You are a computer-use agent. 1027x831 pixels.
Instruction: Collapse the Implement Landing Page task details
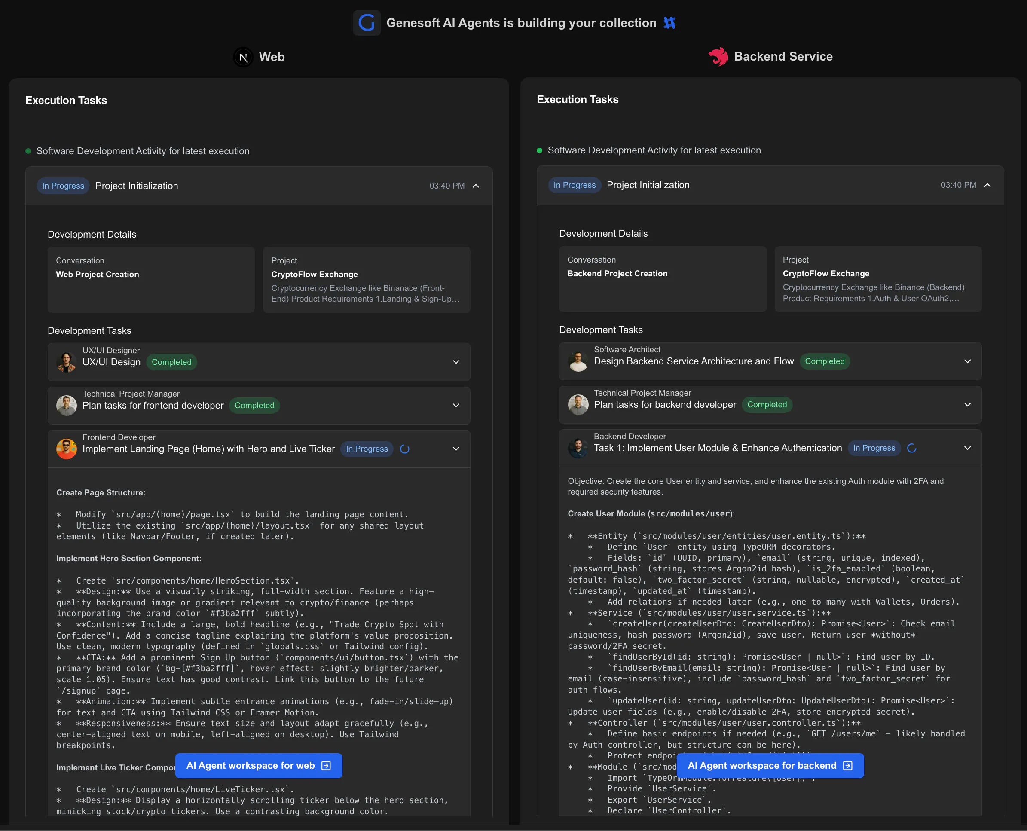point(456,449)
